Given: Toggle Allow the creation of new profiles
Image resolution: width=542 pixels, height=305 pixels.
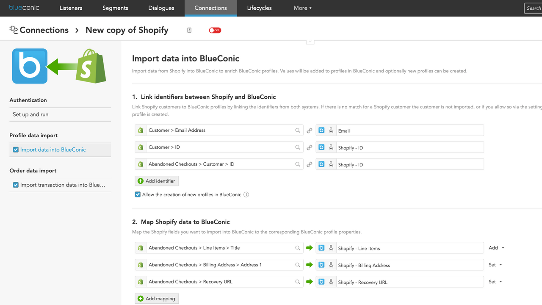Looking at the screenshot, I should pyautogui.click(x=138, y=194).
